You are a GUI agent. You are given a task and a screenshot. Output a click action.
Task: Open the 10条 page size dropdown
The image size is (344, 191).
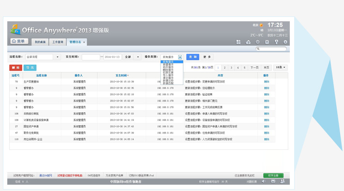pyautogui.click(x=281, y=67)
